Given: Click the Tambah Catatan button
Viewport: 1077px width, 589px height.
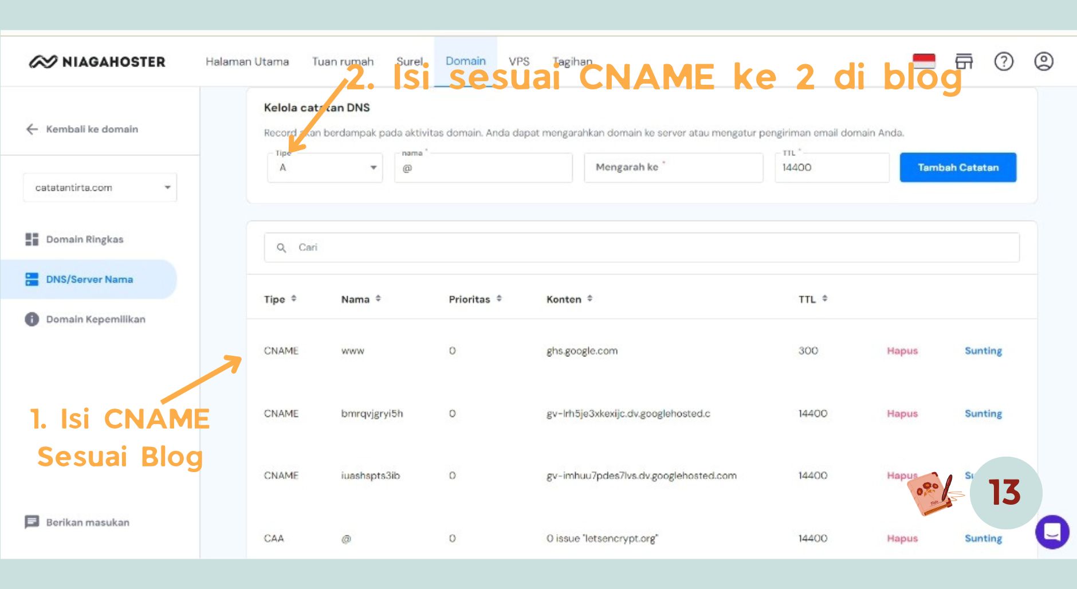Looking at the screenshot, I should click(958, 167).
